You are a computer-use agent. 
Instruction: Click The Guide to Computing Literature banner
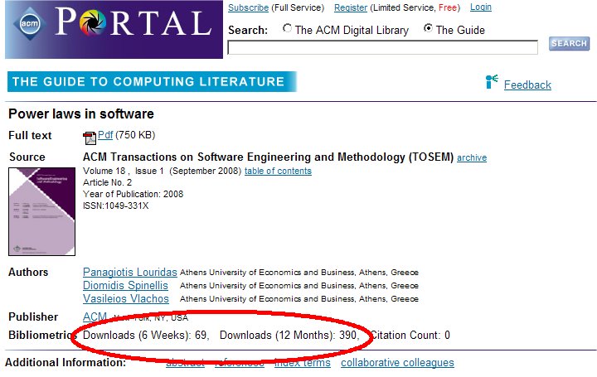click(152, 81)
